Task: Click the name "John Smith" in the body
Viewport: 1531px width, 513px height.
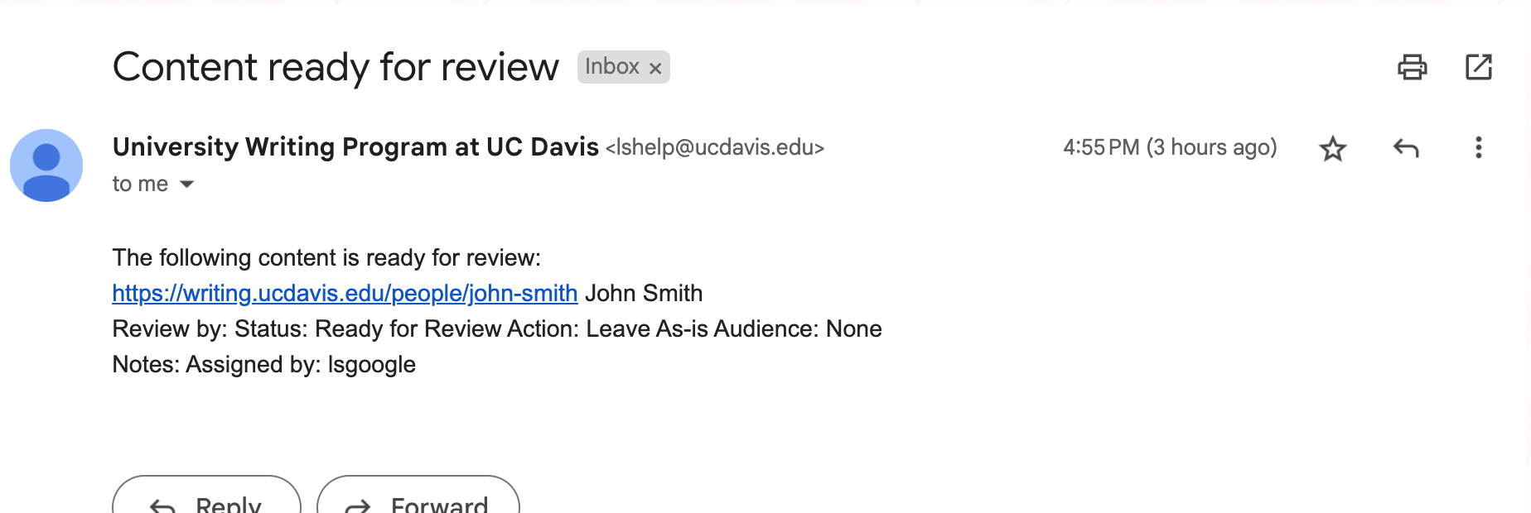Action: pos(644,294)
